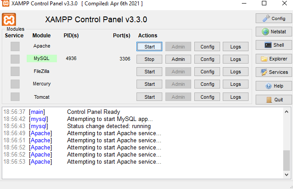Quit the XAMPP Control Panel
Image resolution: width=293 pixels, height=189 pixels.
(273, 100)
